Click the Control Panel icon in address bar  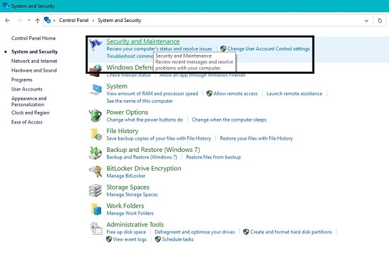(x=47, y=20)
